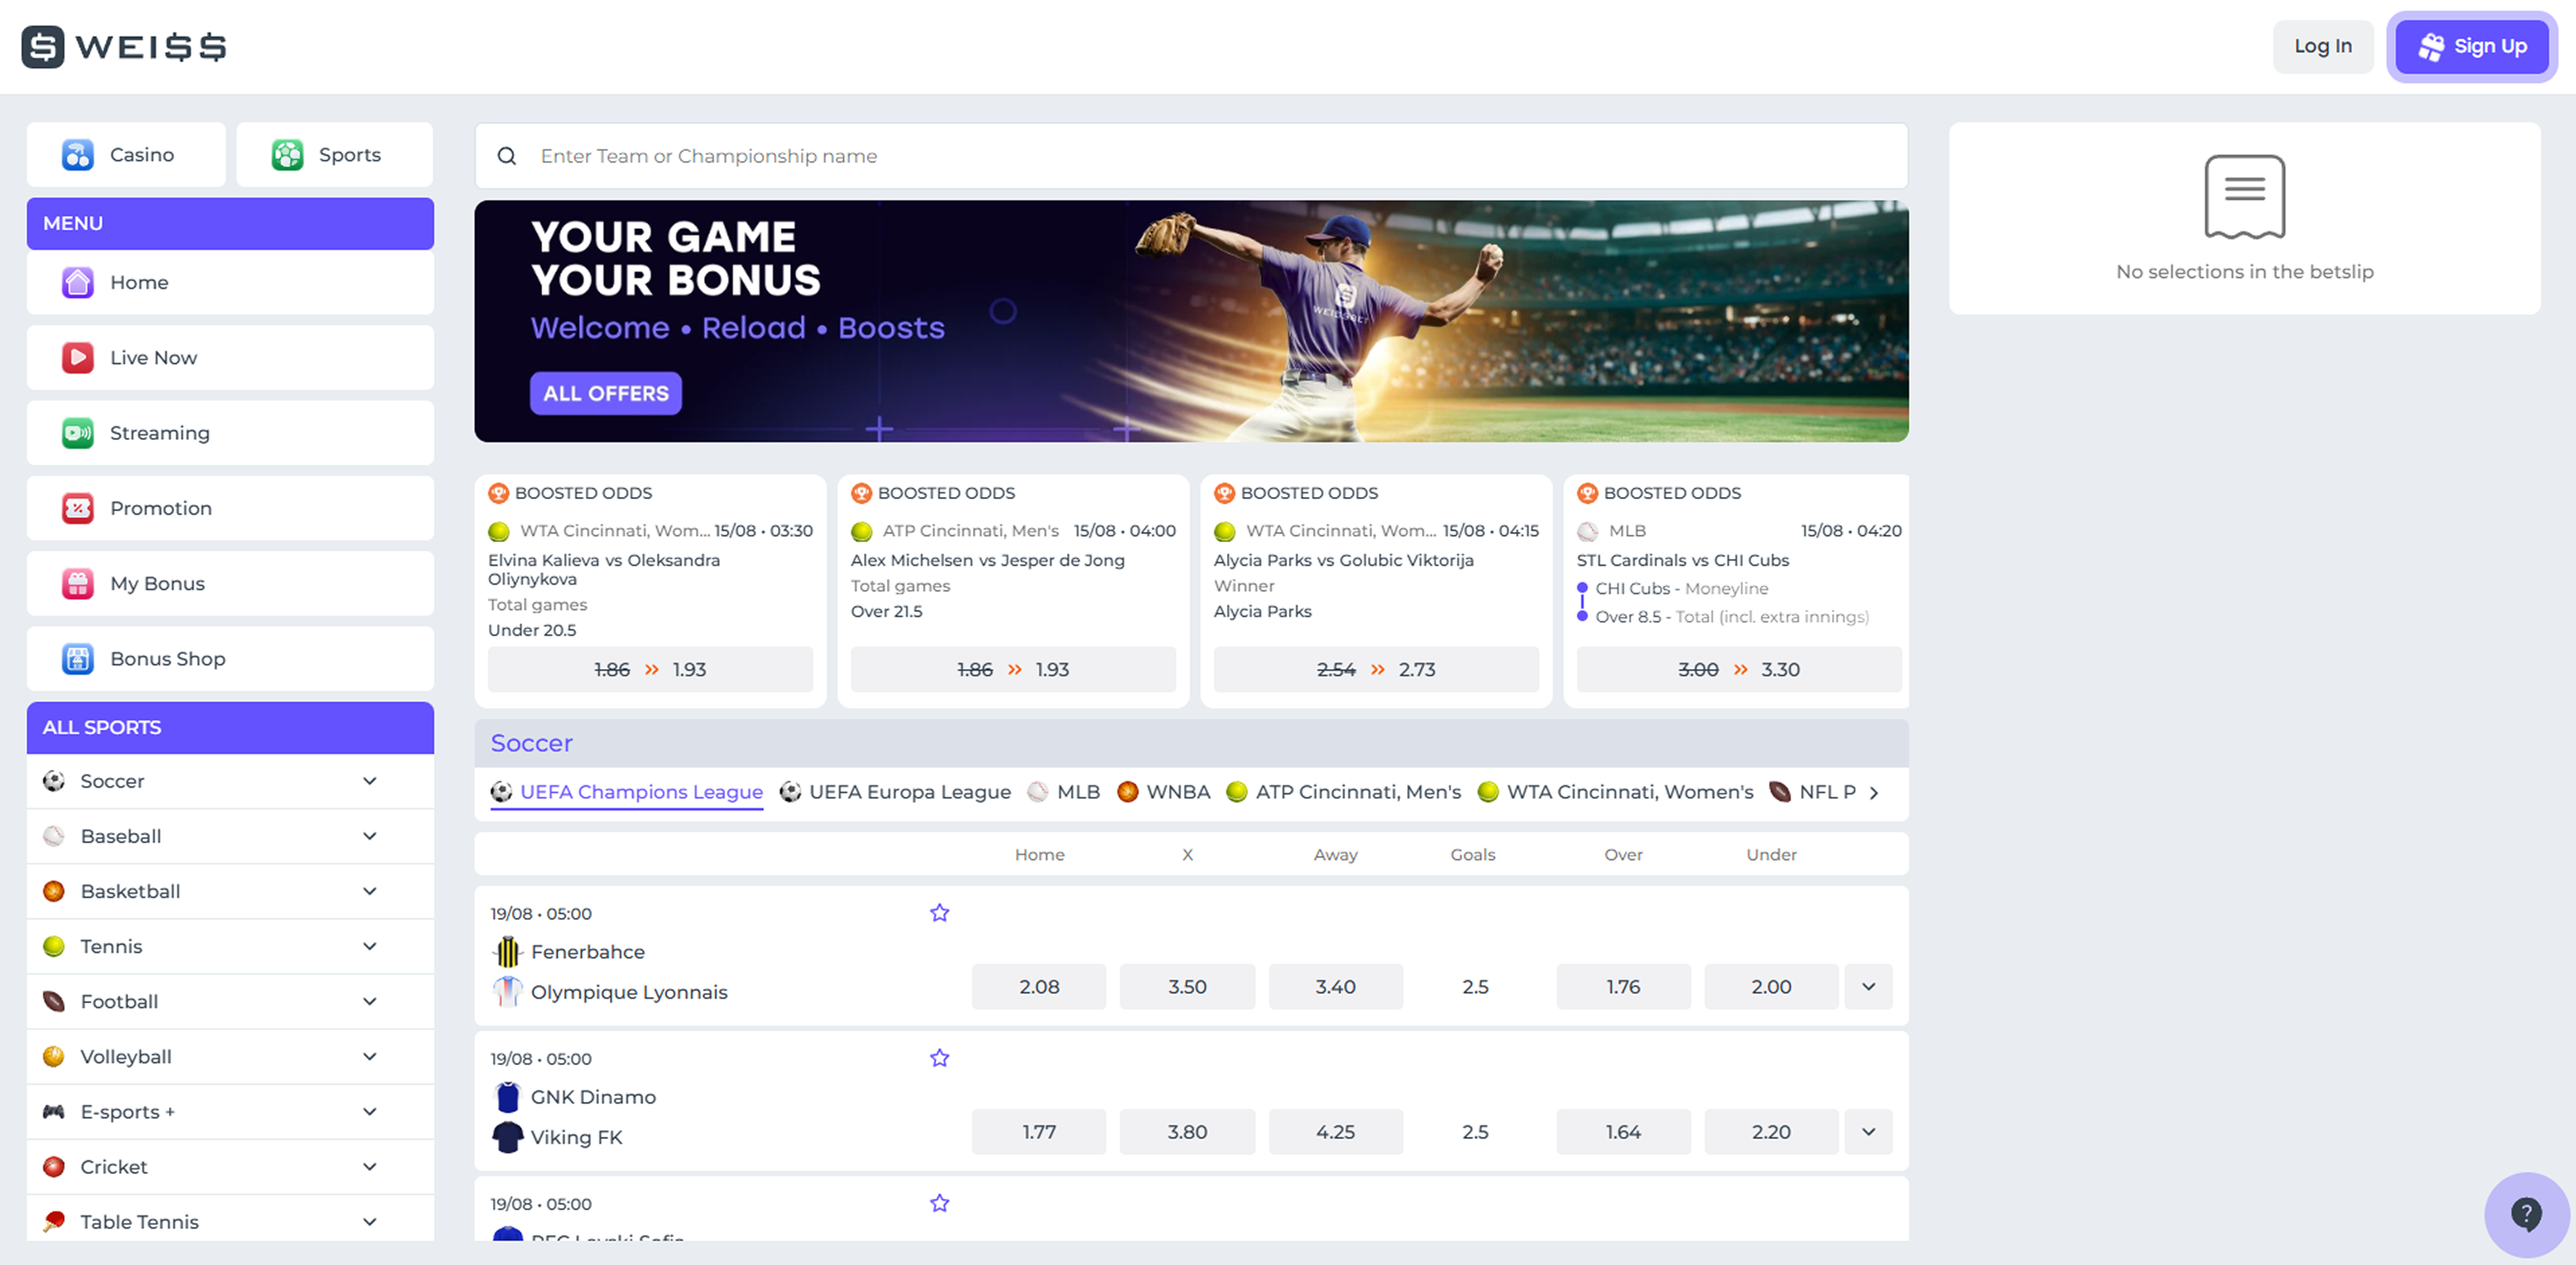This screenshot has height=1265, width=2576.
Task: Expand the Football sport category
Action: coord(370,1001)
